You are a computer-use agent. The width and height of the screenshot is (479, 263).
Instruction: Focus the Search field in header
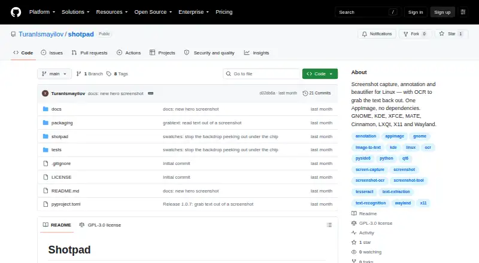(368, 12)
